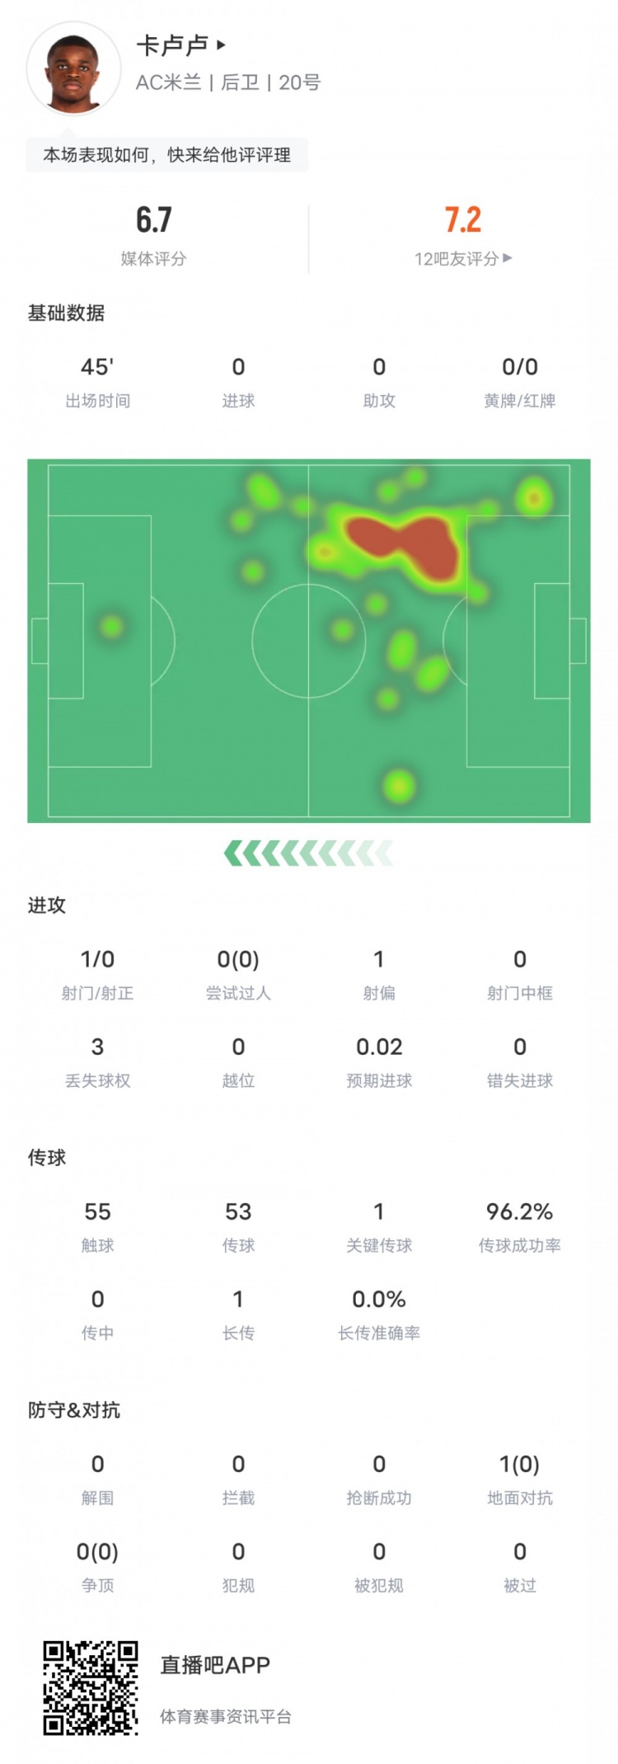Open the 直播吧APP title link
Screen dimensions: 618x1764
(215, 1666)
